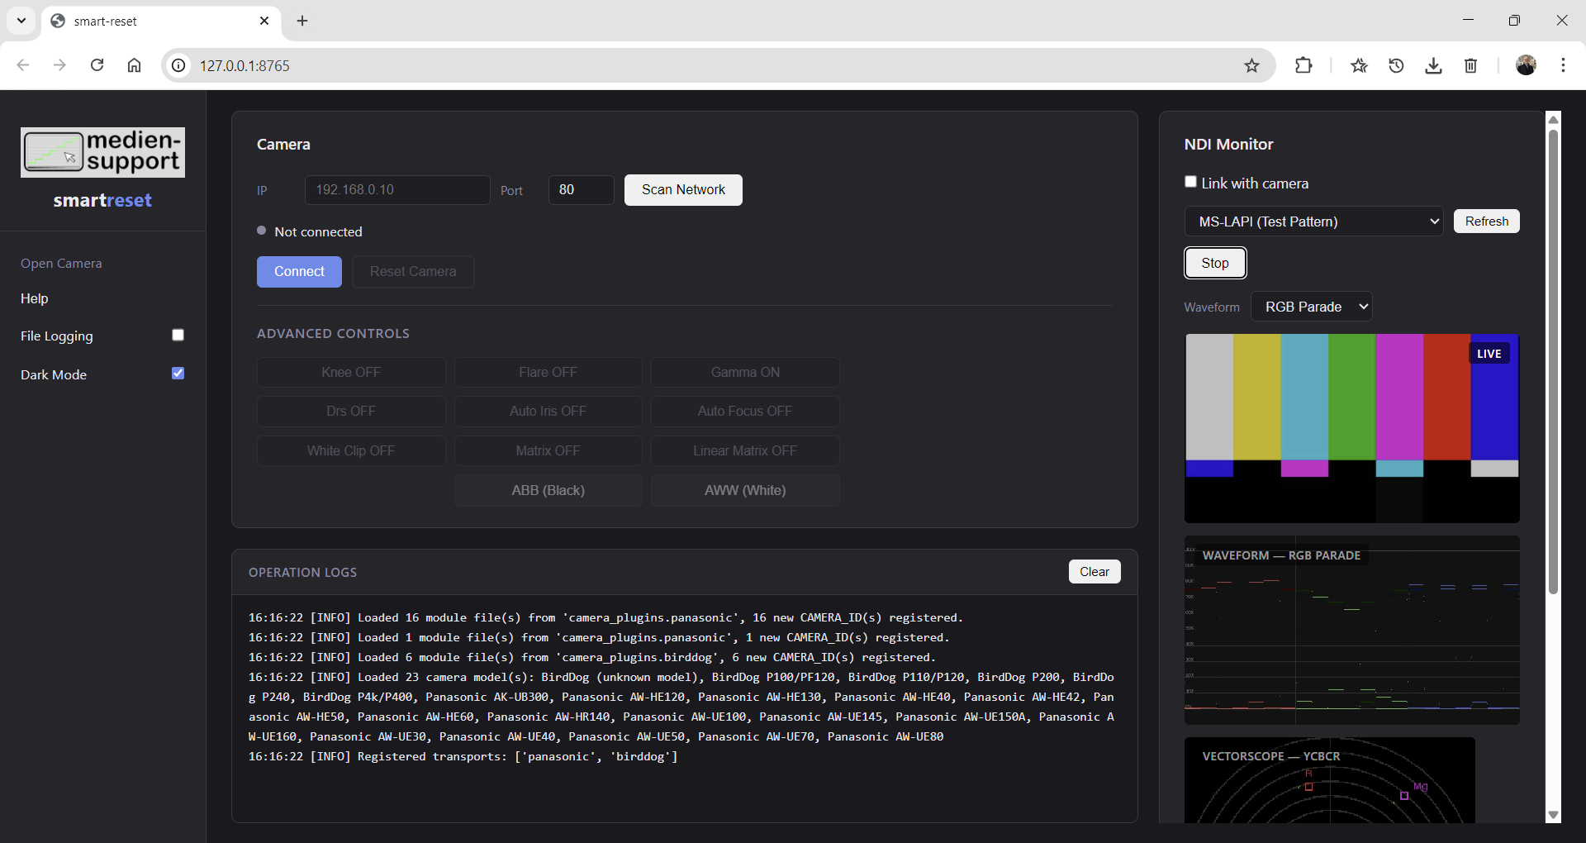Open the downloads icon in the toolbar
The width and height of the screenshot is (1586, 843).
(x=1433, y=65)
